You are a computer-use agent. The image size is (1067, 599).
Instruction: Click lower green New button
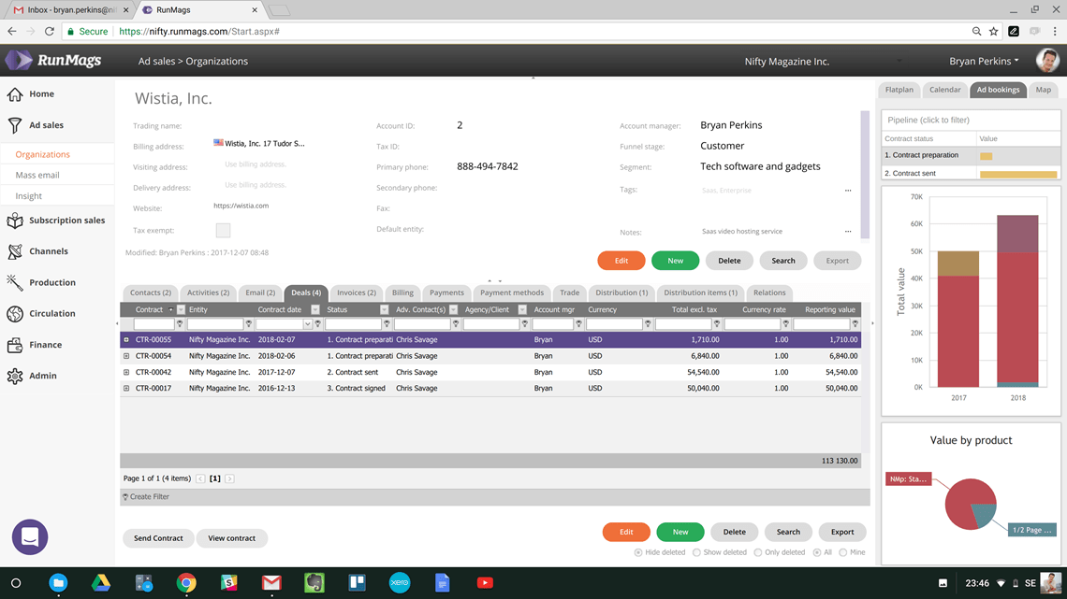(680, 532)
